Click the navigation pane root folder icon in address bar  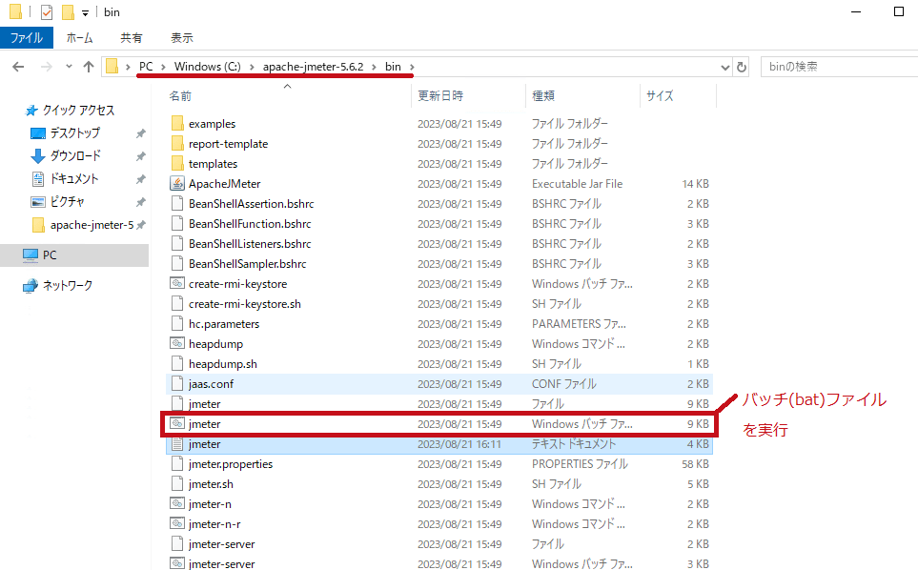click(112, 67)
